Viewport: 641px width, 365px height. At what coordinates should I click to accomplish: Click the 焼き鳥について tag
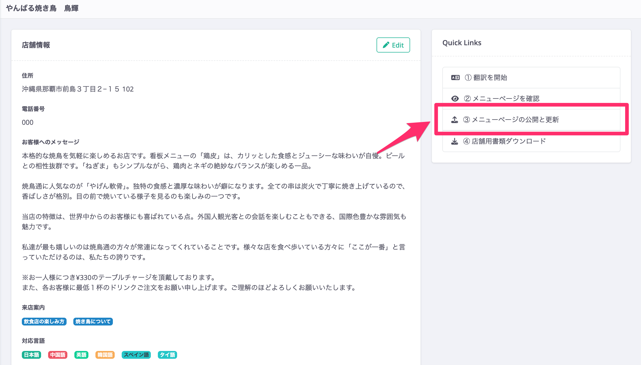93,322
